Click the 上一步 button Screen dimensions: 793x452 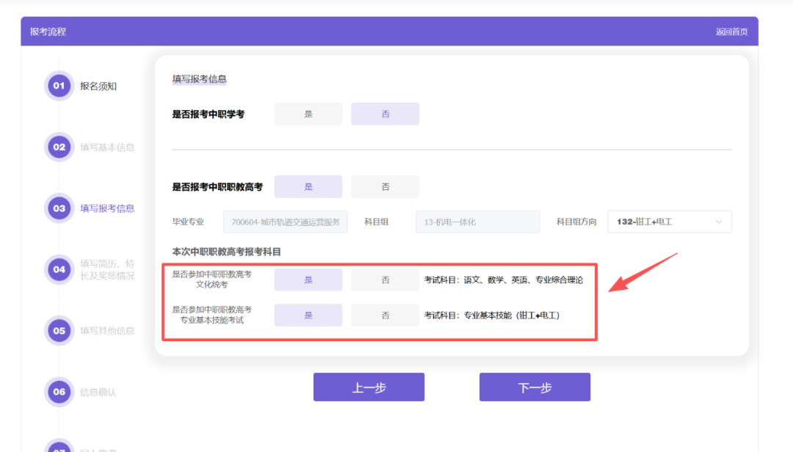pyautogui.click(x=369, y=387)
